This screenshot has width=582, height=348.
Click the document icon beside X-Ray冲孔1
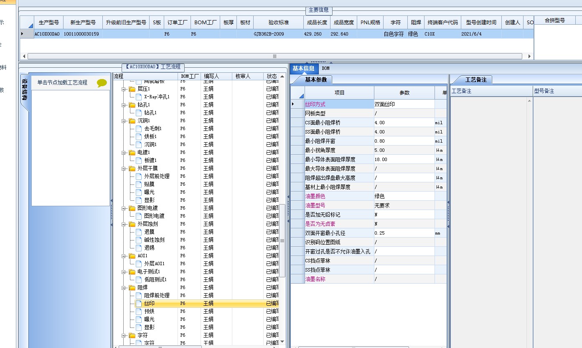point(139,97)
